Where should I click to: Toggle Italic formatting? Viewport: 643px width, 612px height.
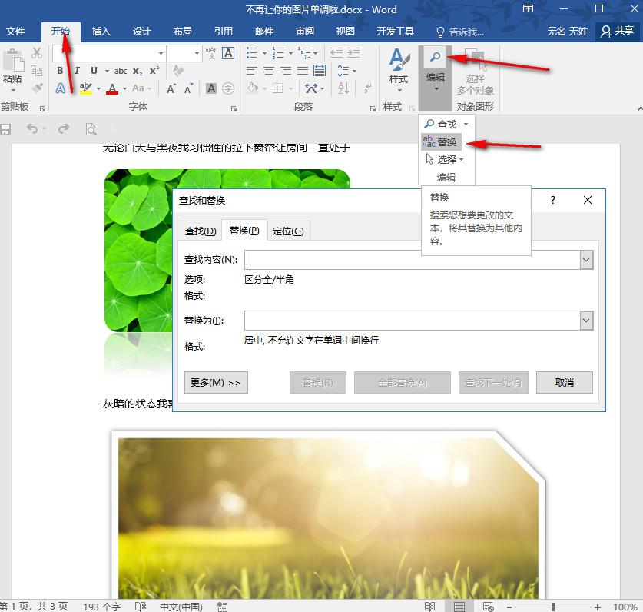click(77, 71)
